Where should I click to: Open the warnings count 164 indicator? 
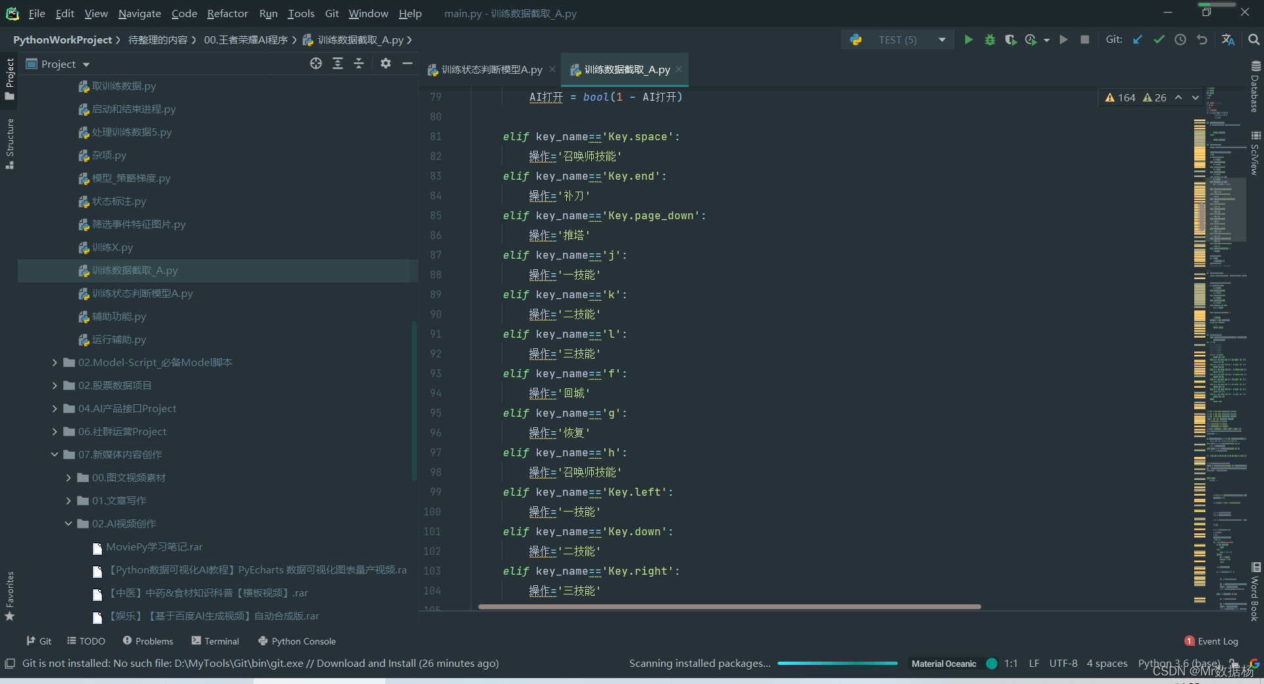[x=1120, y=97]
